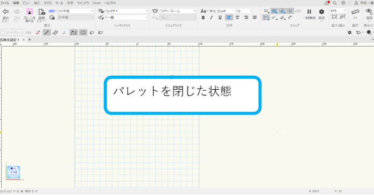This screenshot has height=195, width=374.
Task: Click the Underline U button
Action: click(220, 17)
